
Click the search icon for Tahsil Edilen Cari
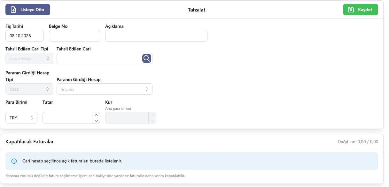point(147,58)
